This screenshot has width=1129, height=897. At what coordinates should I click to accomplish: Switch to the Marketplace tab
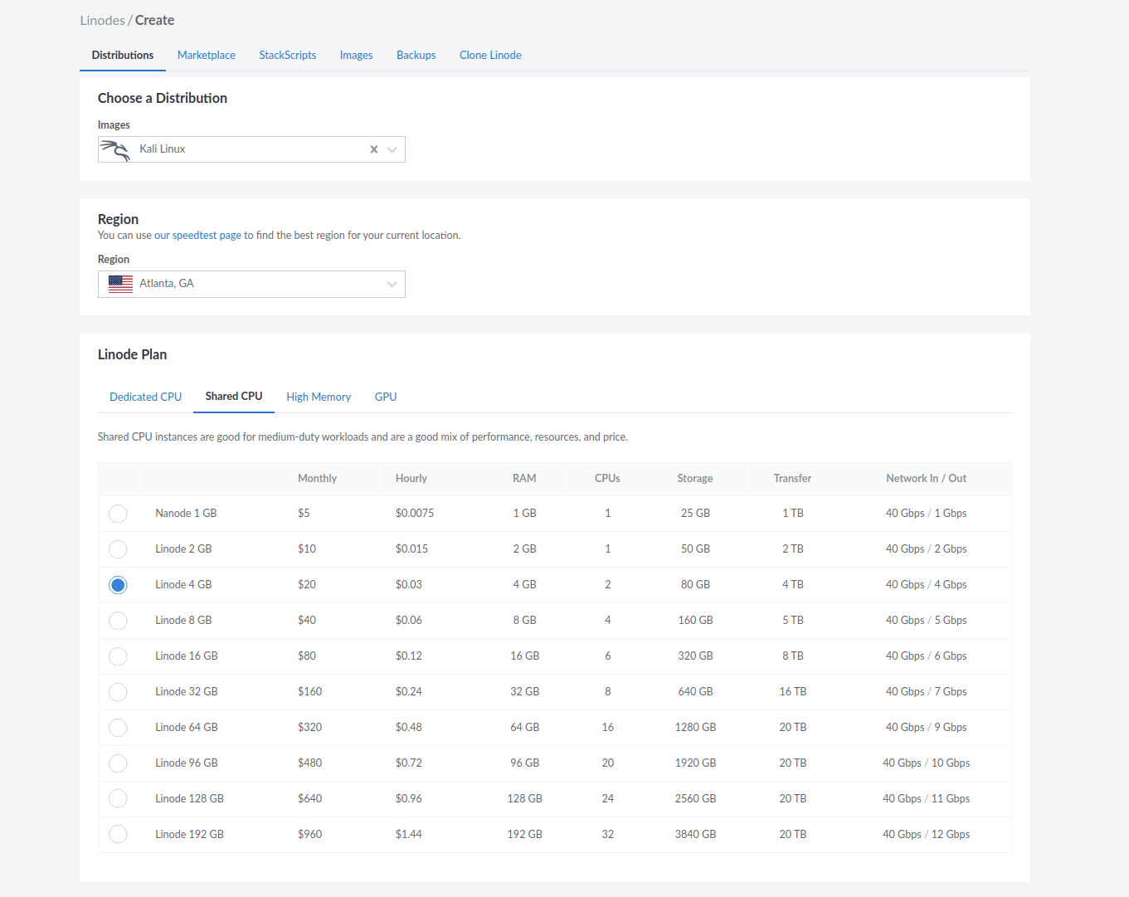[x=207, y=56]
